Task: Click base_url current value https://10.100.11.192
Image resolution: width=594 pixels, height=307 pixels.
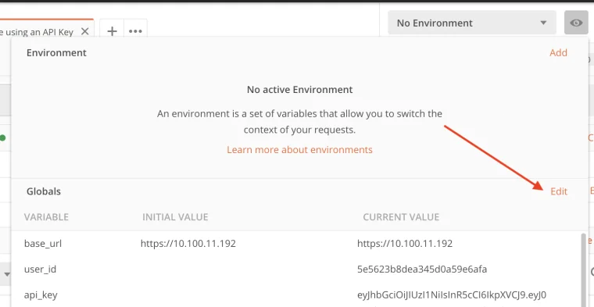Action: [x=405, y=243]
